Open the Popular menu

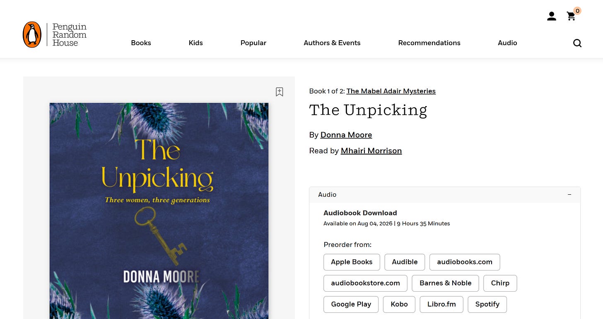click(x=253, y=43)
